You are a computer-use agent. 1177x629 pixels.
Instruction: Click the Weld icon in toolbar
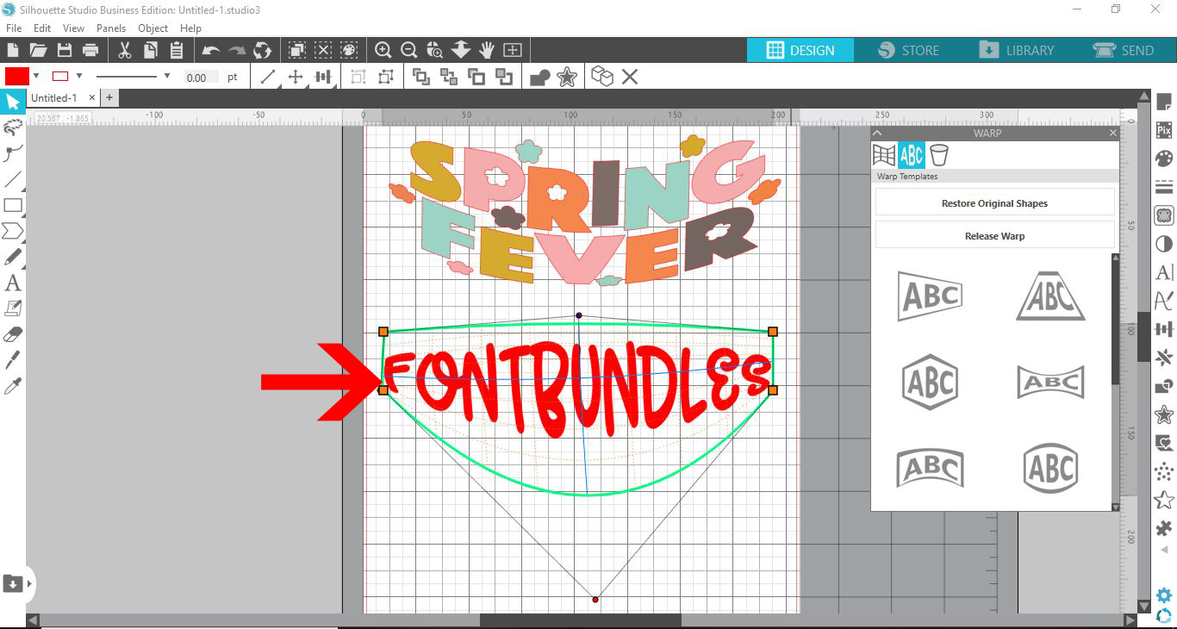click(540, 78)
